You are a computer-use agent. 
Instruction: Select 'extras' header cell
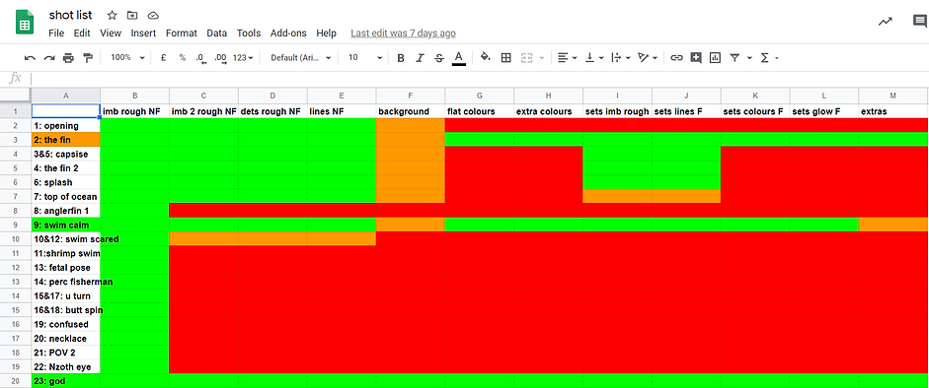click(x=893, y=111)
